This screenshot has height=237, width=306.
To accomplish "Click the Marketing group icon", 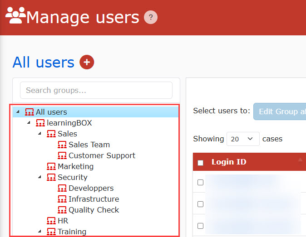I will coord(51,167).
